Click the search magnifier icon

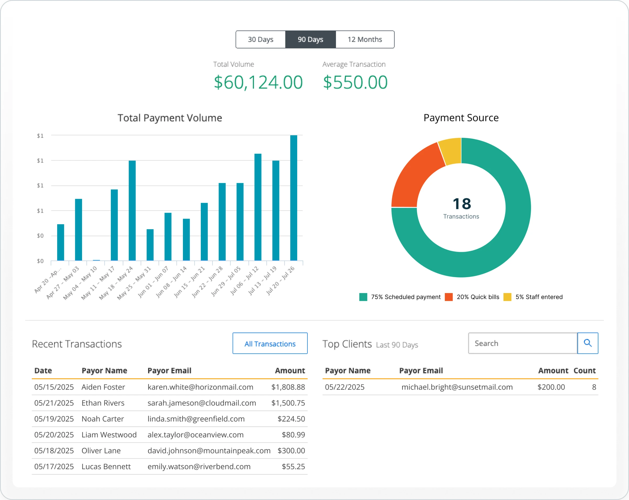pyautogui.click(x=588, y=343)
